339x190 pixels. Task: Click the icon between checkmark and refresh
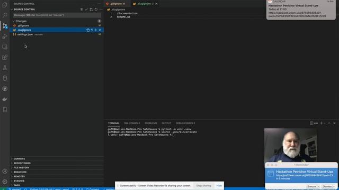[91, 9]
